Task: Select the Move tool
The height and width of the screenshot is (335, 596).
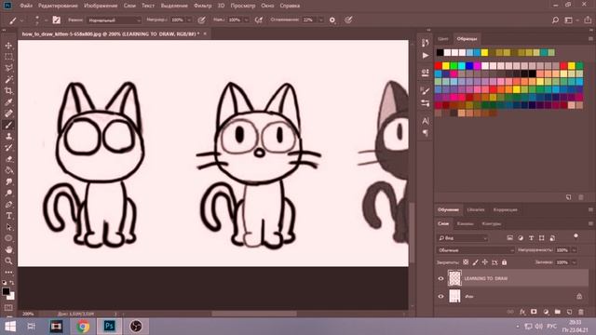Action: 8,46
